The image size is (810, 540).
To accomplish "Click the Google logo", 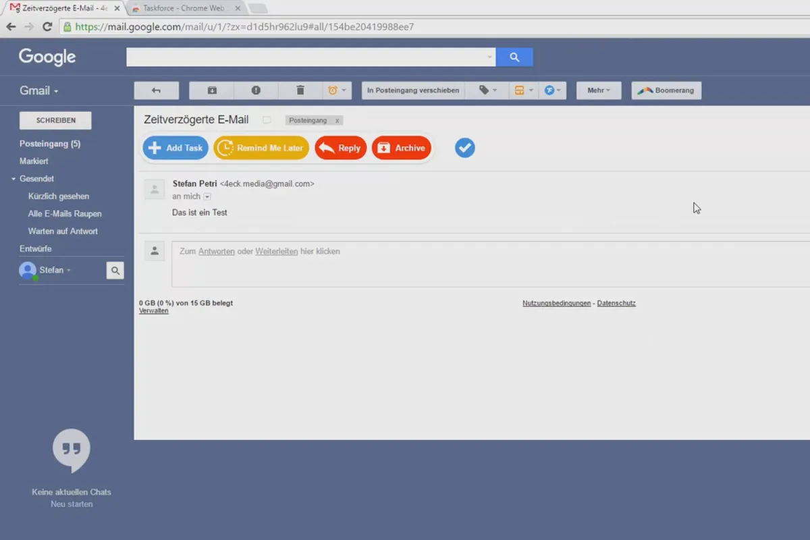I will pos(47,57).
